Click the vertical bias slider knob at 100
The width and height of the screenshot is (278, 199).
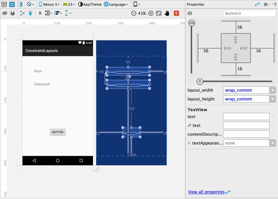(x=192, y=23)
